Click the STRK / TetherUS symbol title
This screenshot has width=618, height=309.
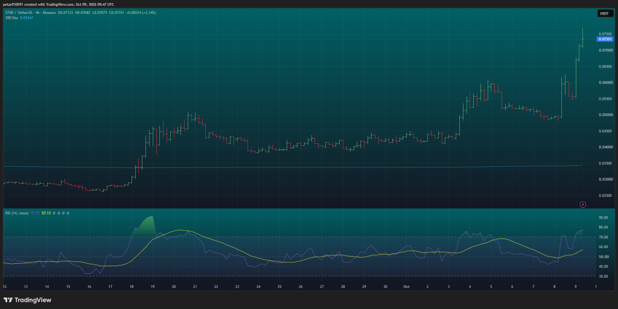tap(30, 13)
